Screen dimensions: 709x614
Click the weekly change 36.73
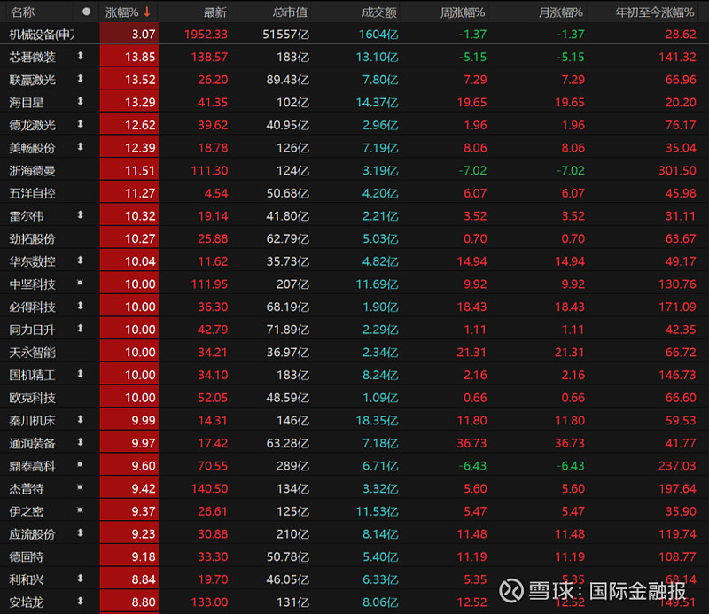coord(471,444)
